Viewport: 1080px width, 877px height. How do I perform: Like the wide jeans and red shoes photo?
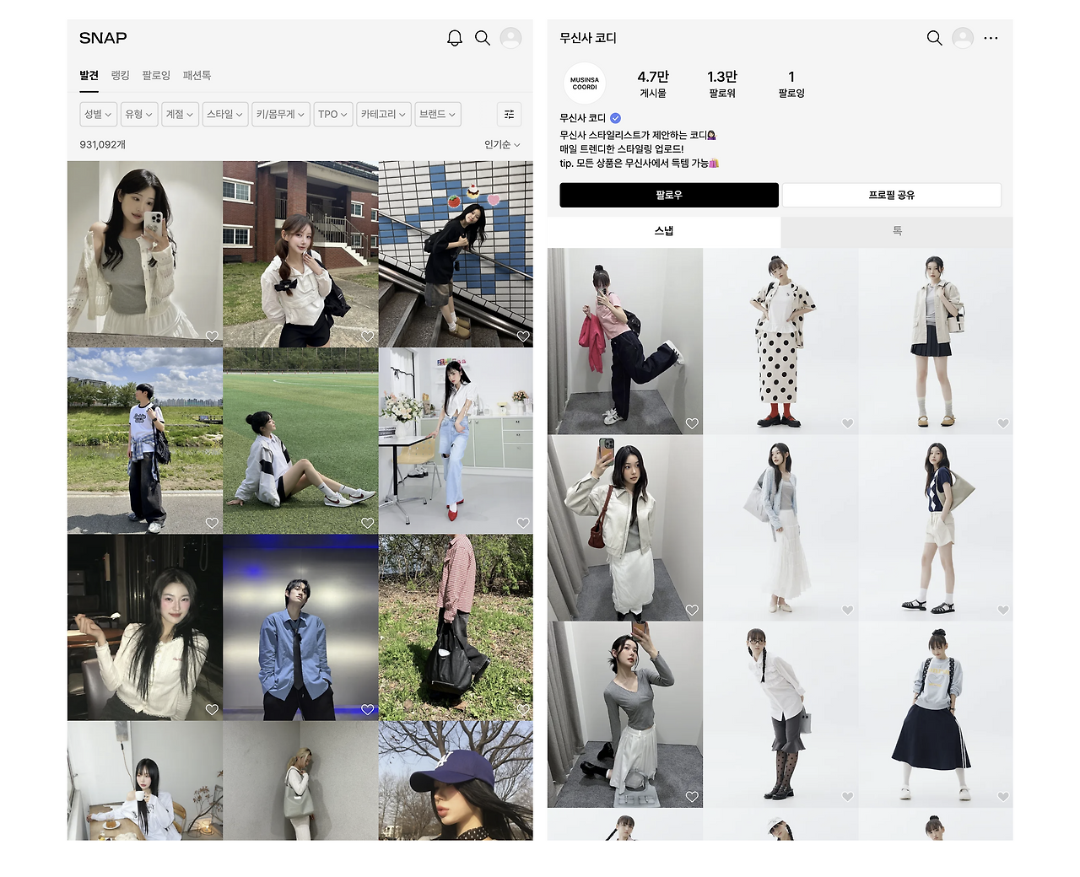(523, 523)
